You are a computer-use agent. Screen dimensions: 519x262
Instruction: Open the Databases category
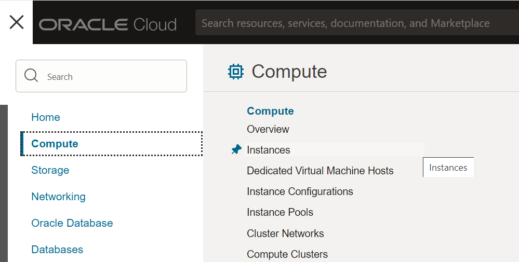(57, 250)
